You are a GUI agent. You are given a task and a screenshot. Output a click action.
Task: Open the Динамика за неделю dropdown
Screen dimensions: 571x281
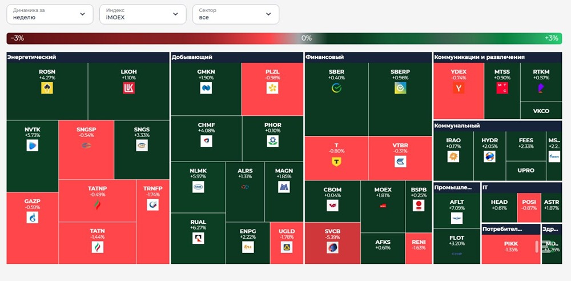(x=50, y=14)
